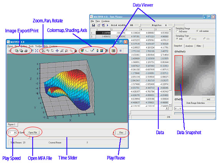
Task: Select the zoom region tool with red box
Action: click(x=66, y=51)
